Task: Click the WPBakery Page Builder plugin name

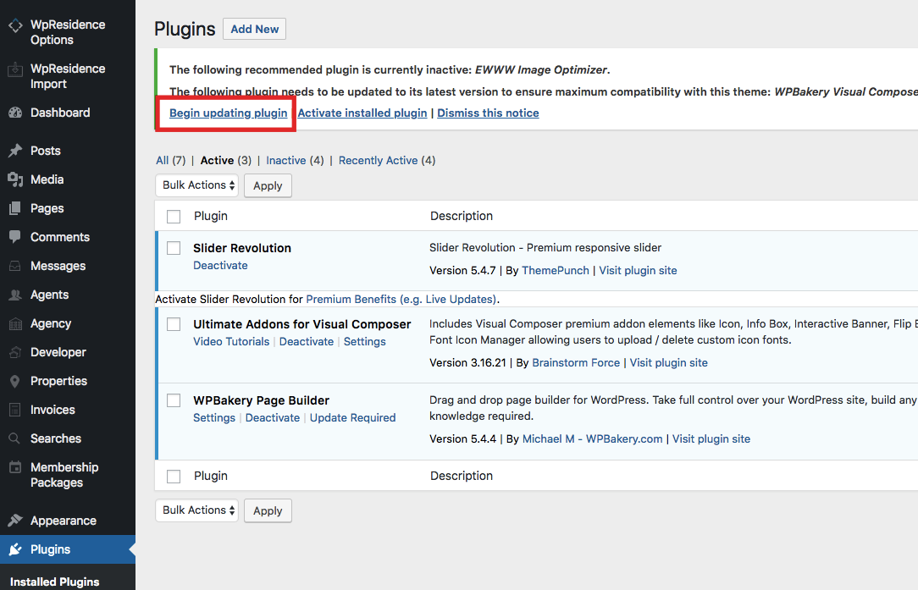Action: pos(262,400)
